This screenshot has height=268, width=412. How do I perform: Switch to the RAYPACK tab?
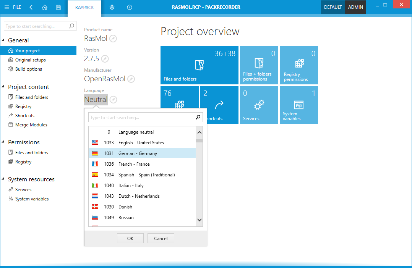click(84, 7)
